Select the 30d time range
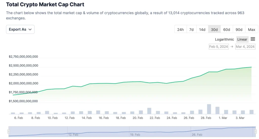Viewport: 259px width, 139px height. point(214,30)
